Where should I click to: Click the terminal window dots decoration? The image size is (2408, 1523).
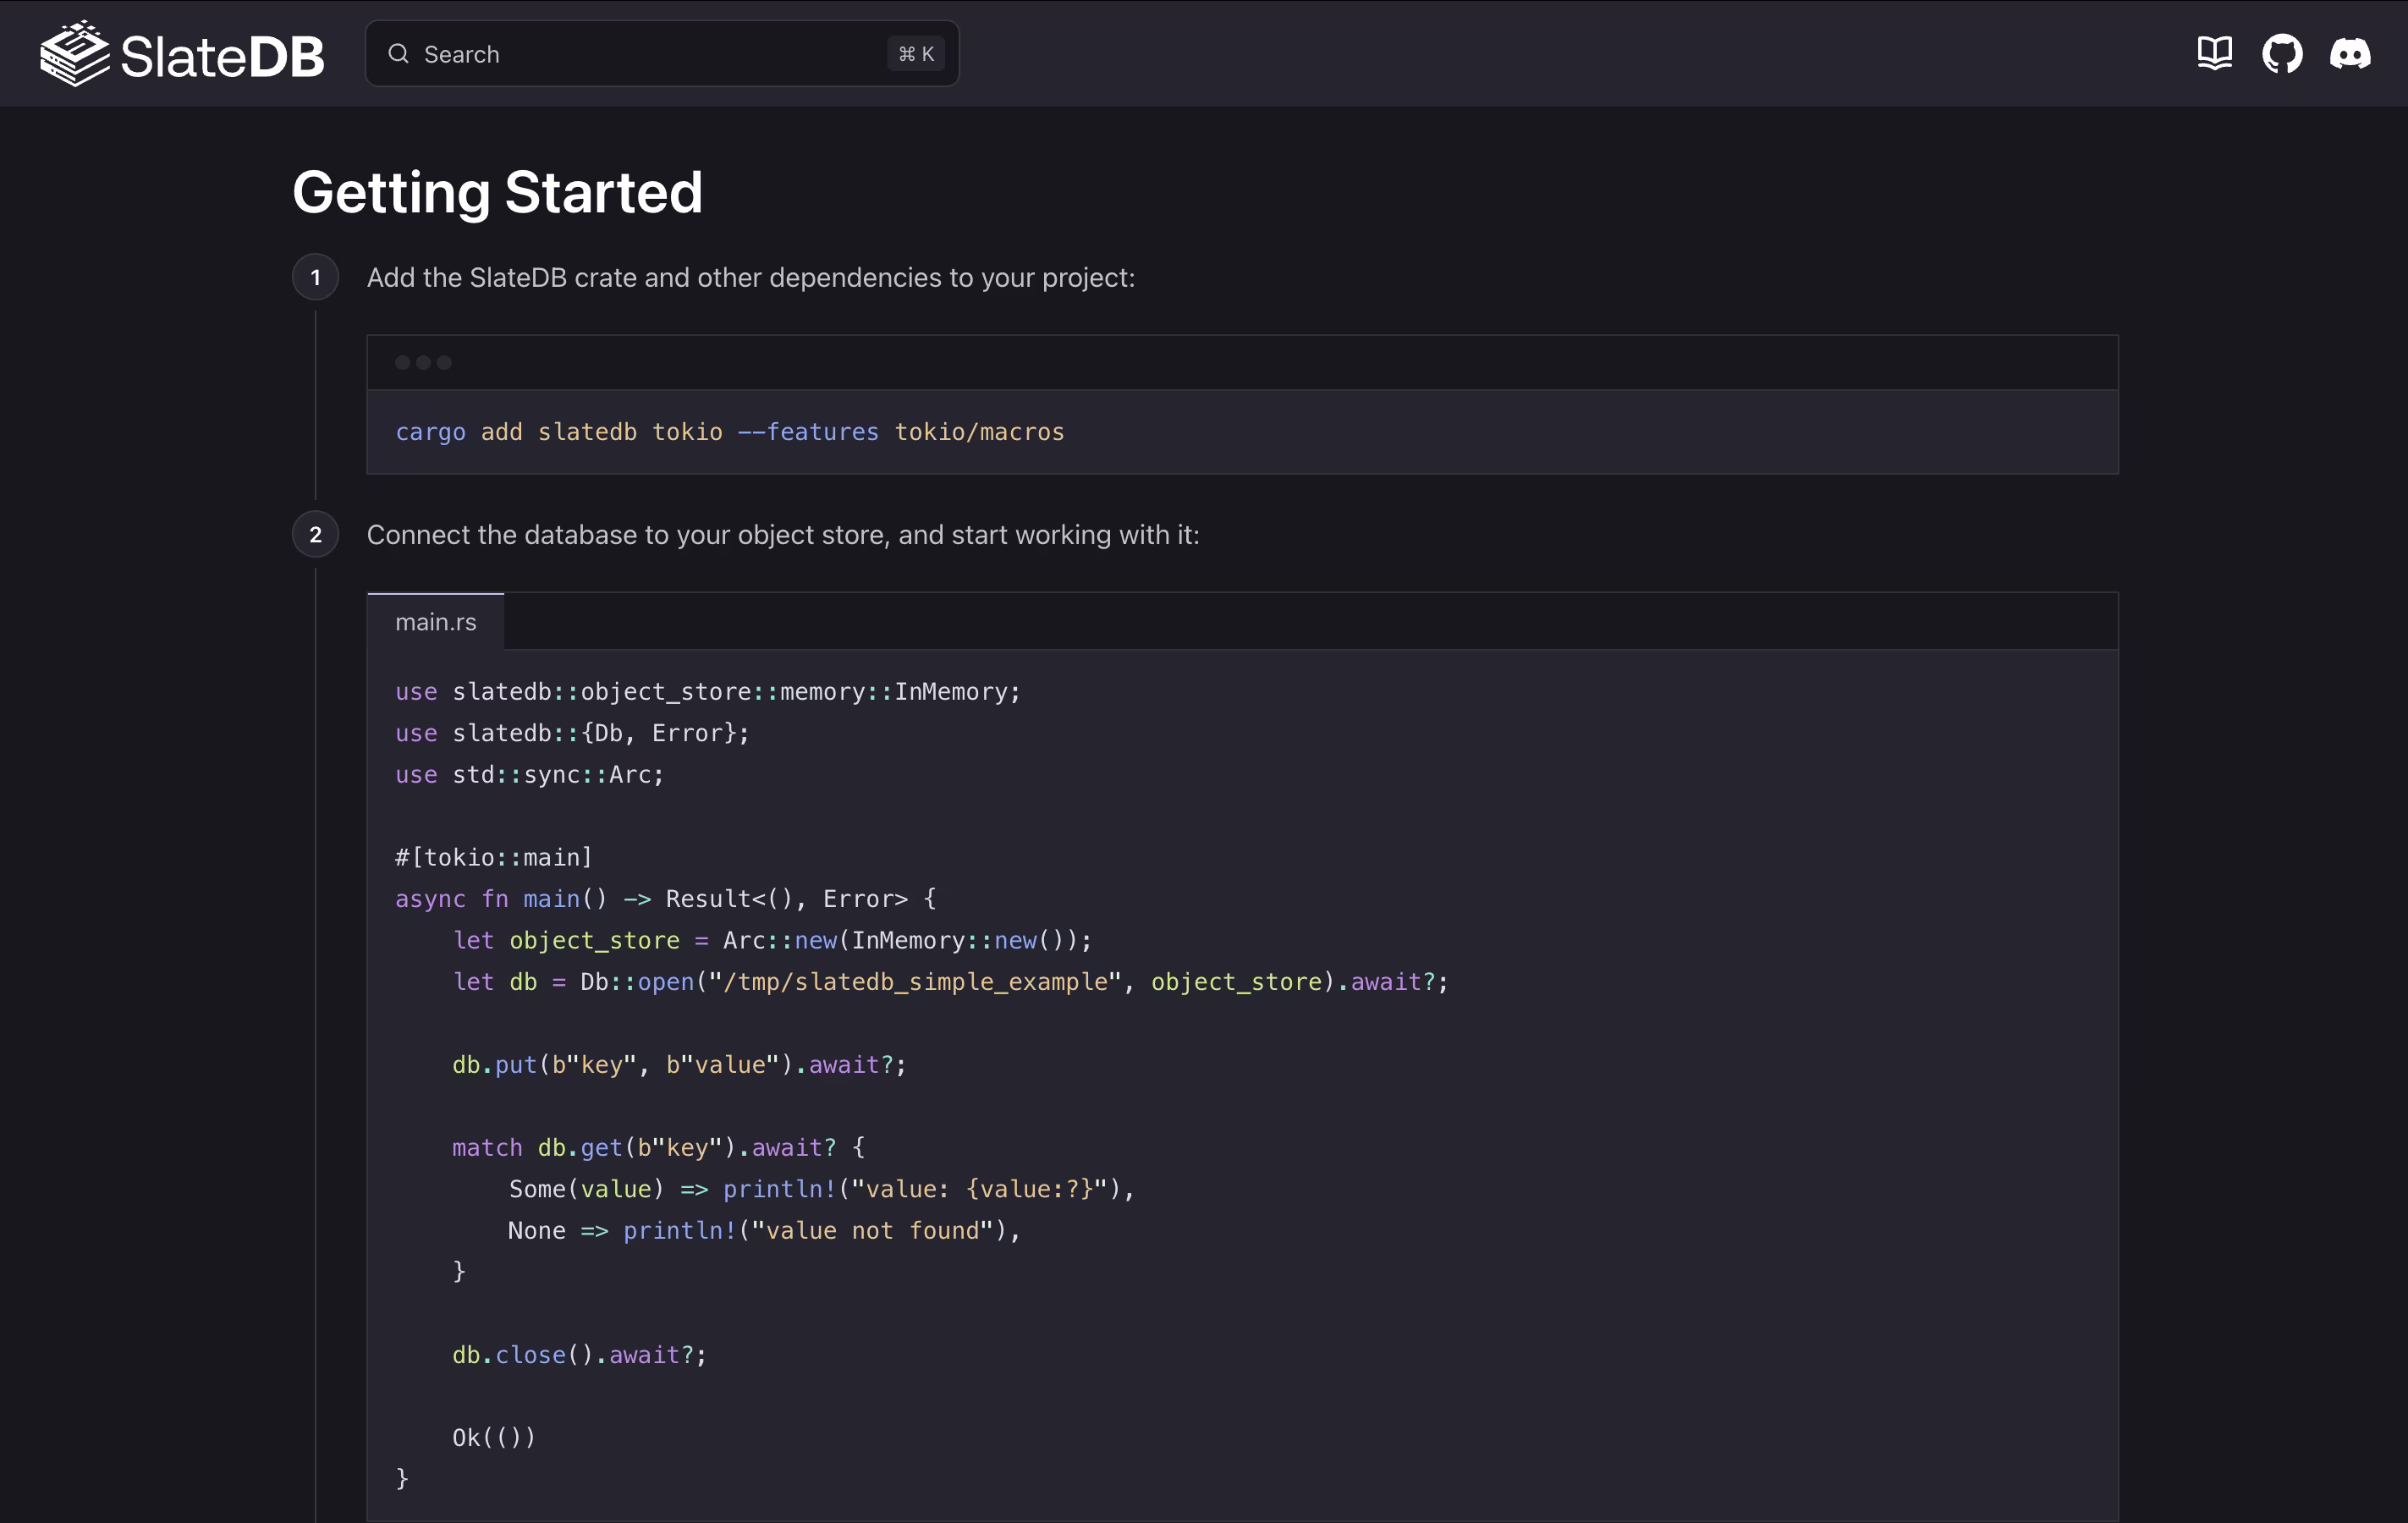click(423, 363)
